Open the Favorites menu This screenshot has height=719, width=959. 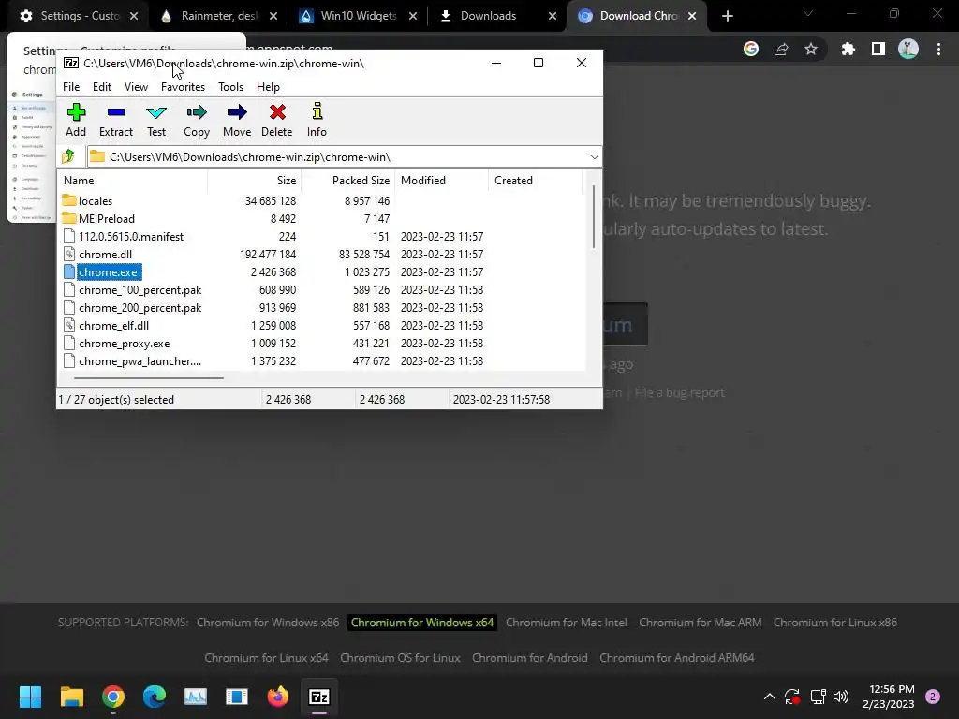coord(183,87)
